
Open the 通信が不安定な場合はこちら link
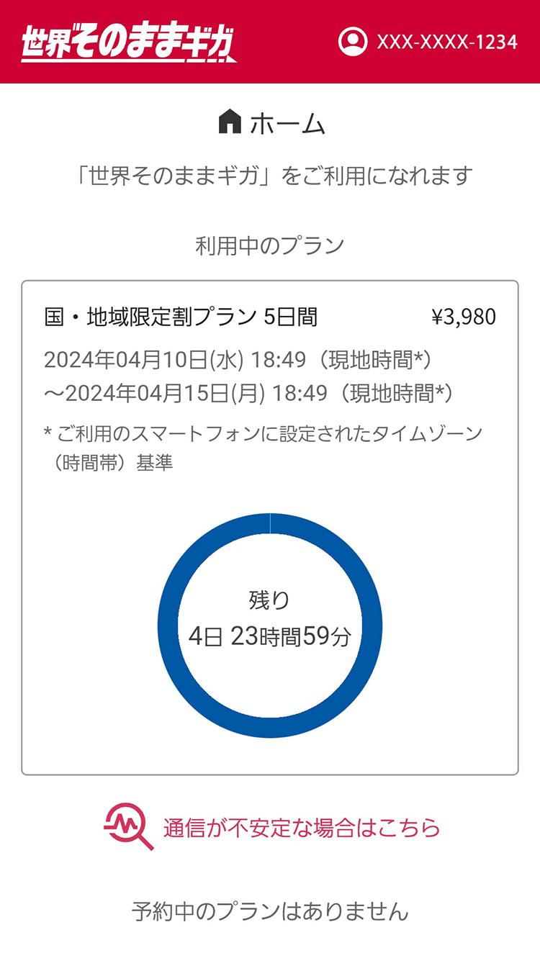[x=301, y=828]
